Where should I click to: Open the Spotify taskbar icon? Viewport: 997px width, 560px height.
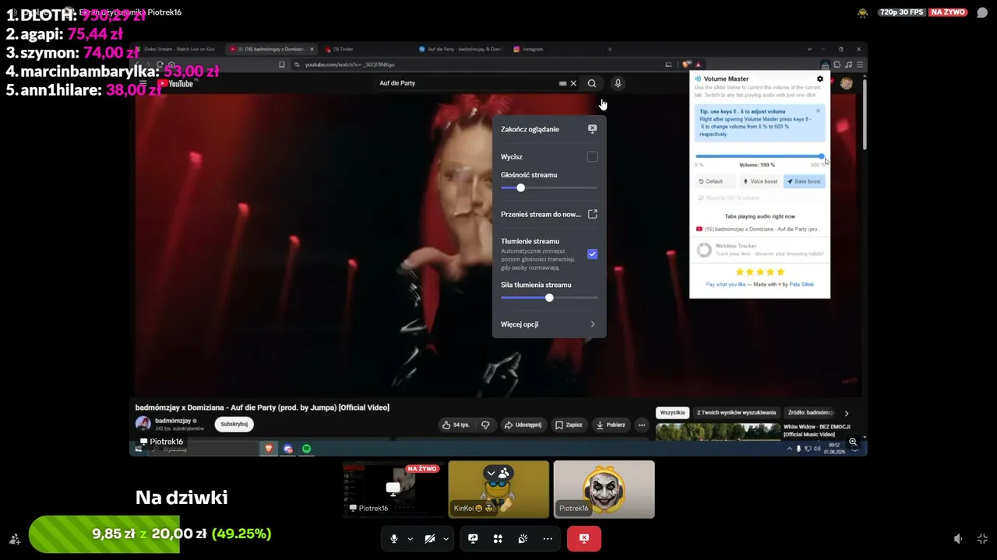(307, 449)
